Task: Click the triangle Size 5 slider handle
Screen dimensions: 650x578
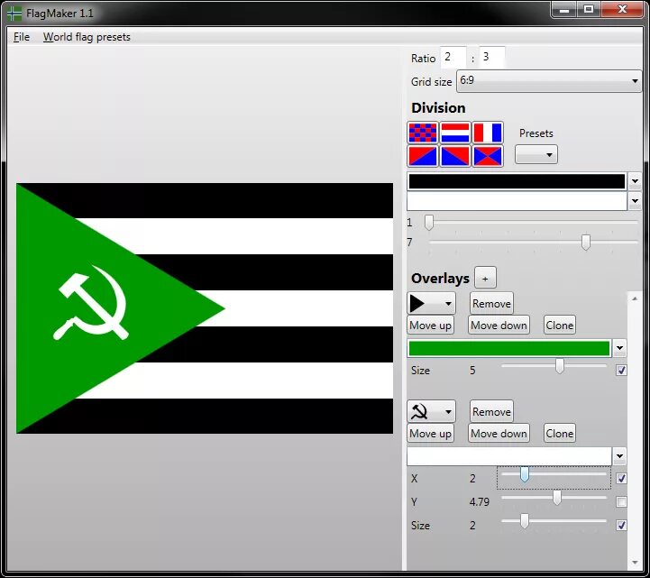Action: [560, 366]
